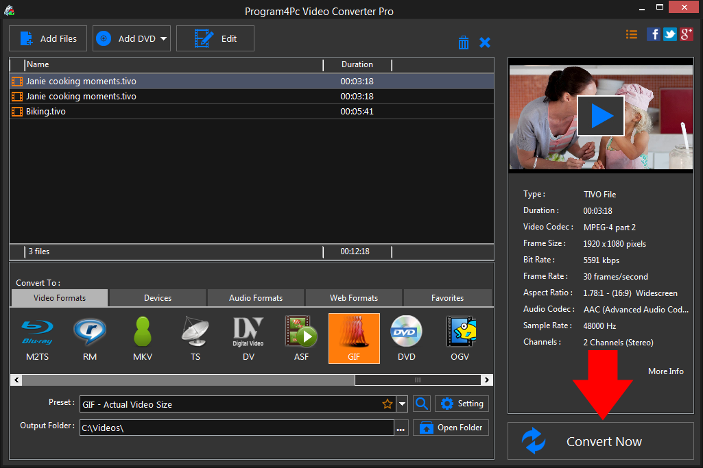Select the GIF format icon
703x468 pixels.
pyautogui.click(x=354, y=338)
